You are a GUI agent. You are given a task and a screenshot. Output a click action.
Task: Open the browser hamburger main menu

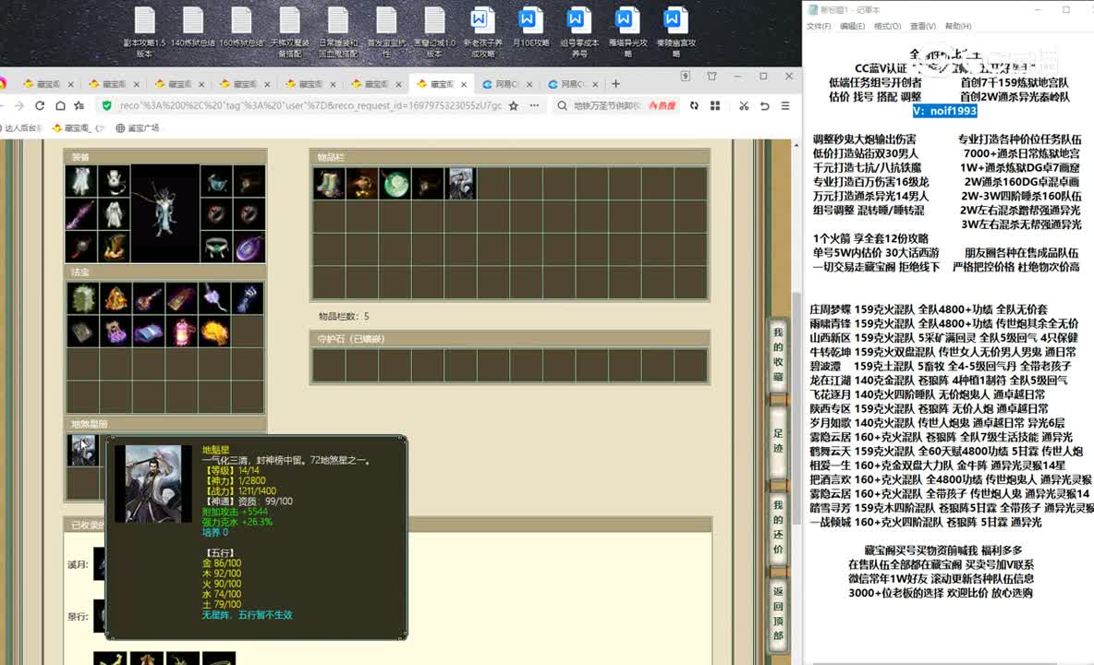click(x=784, y=106)
